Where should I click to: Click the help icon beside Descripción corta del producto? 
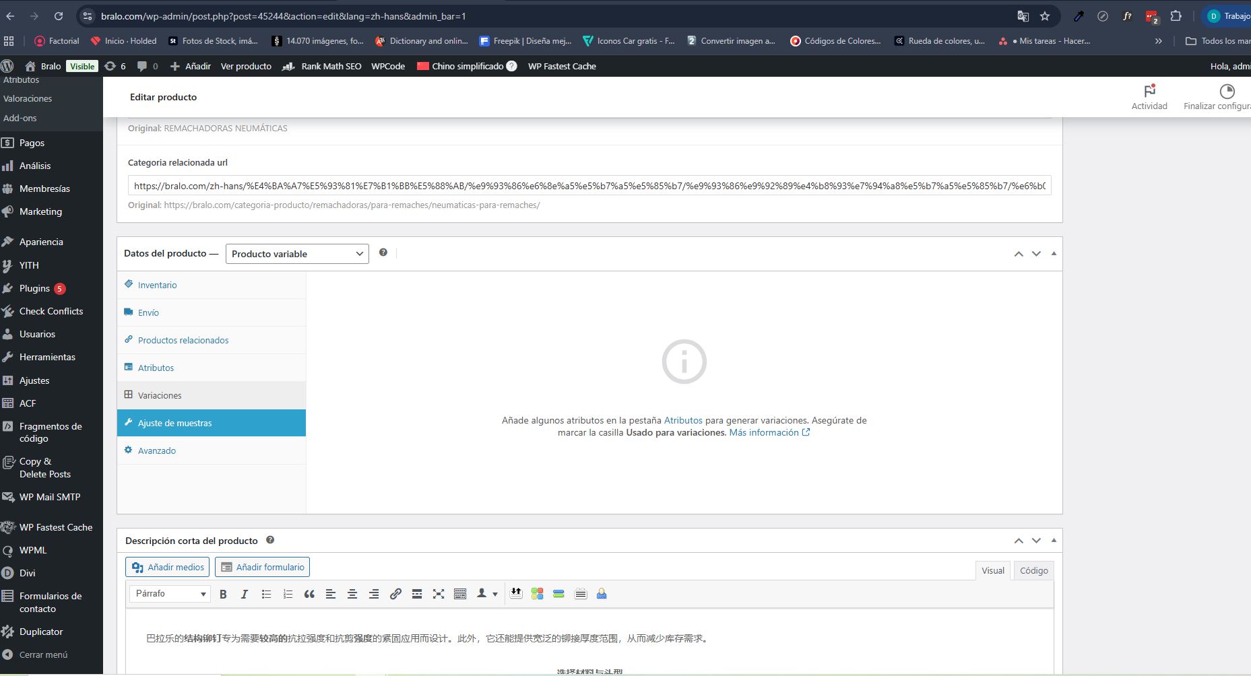tap(270, 540)
